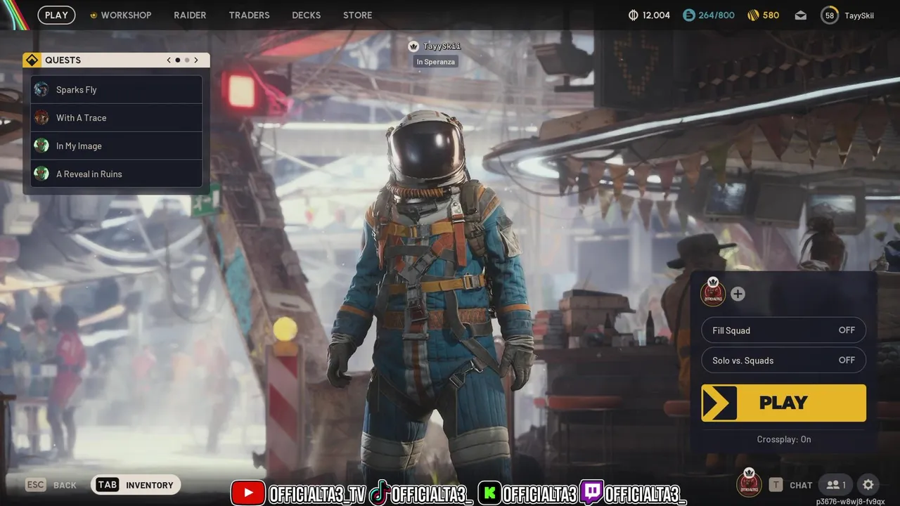
Task: Select the second quests page dot
Action: click(x=187, y=60)
